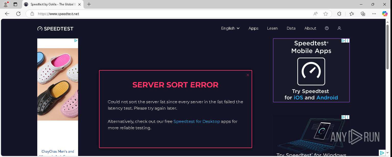Open the ChayChax Men's and Women's link
The image size is (392, 157).
tap(58, 153)
